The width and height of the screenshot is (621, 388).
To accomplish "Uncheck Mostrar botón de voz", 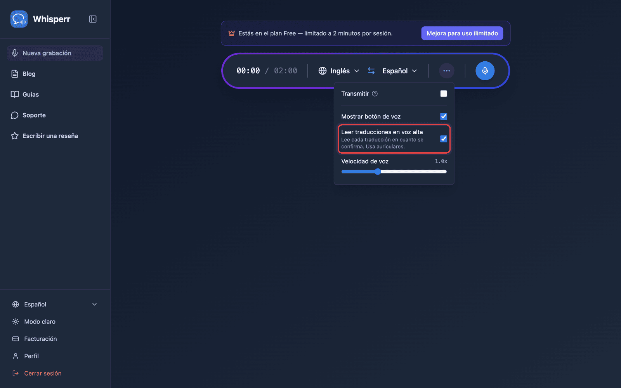I will [444, 116].
